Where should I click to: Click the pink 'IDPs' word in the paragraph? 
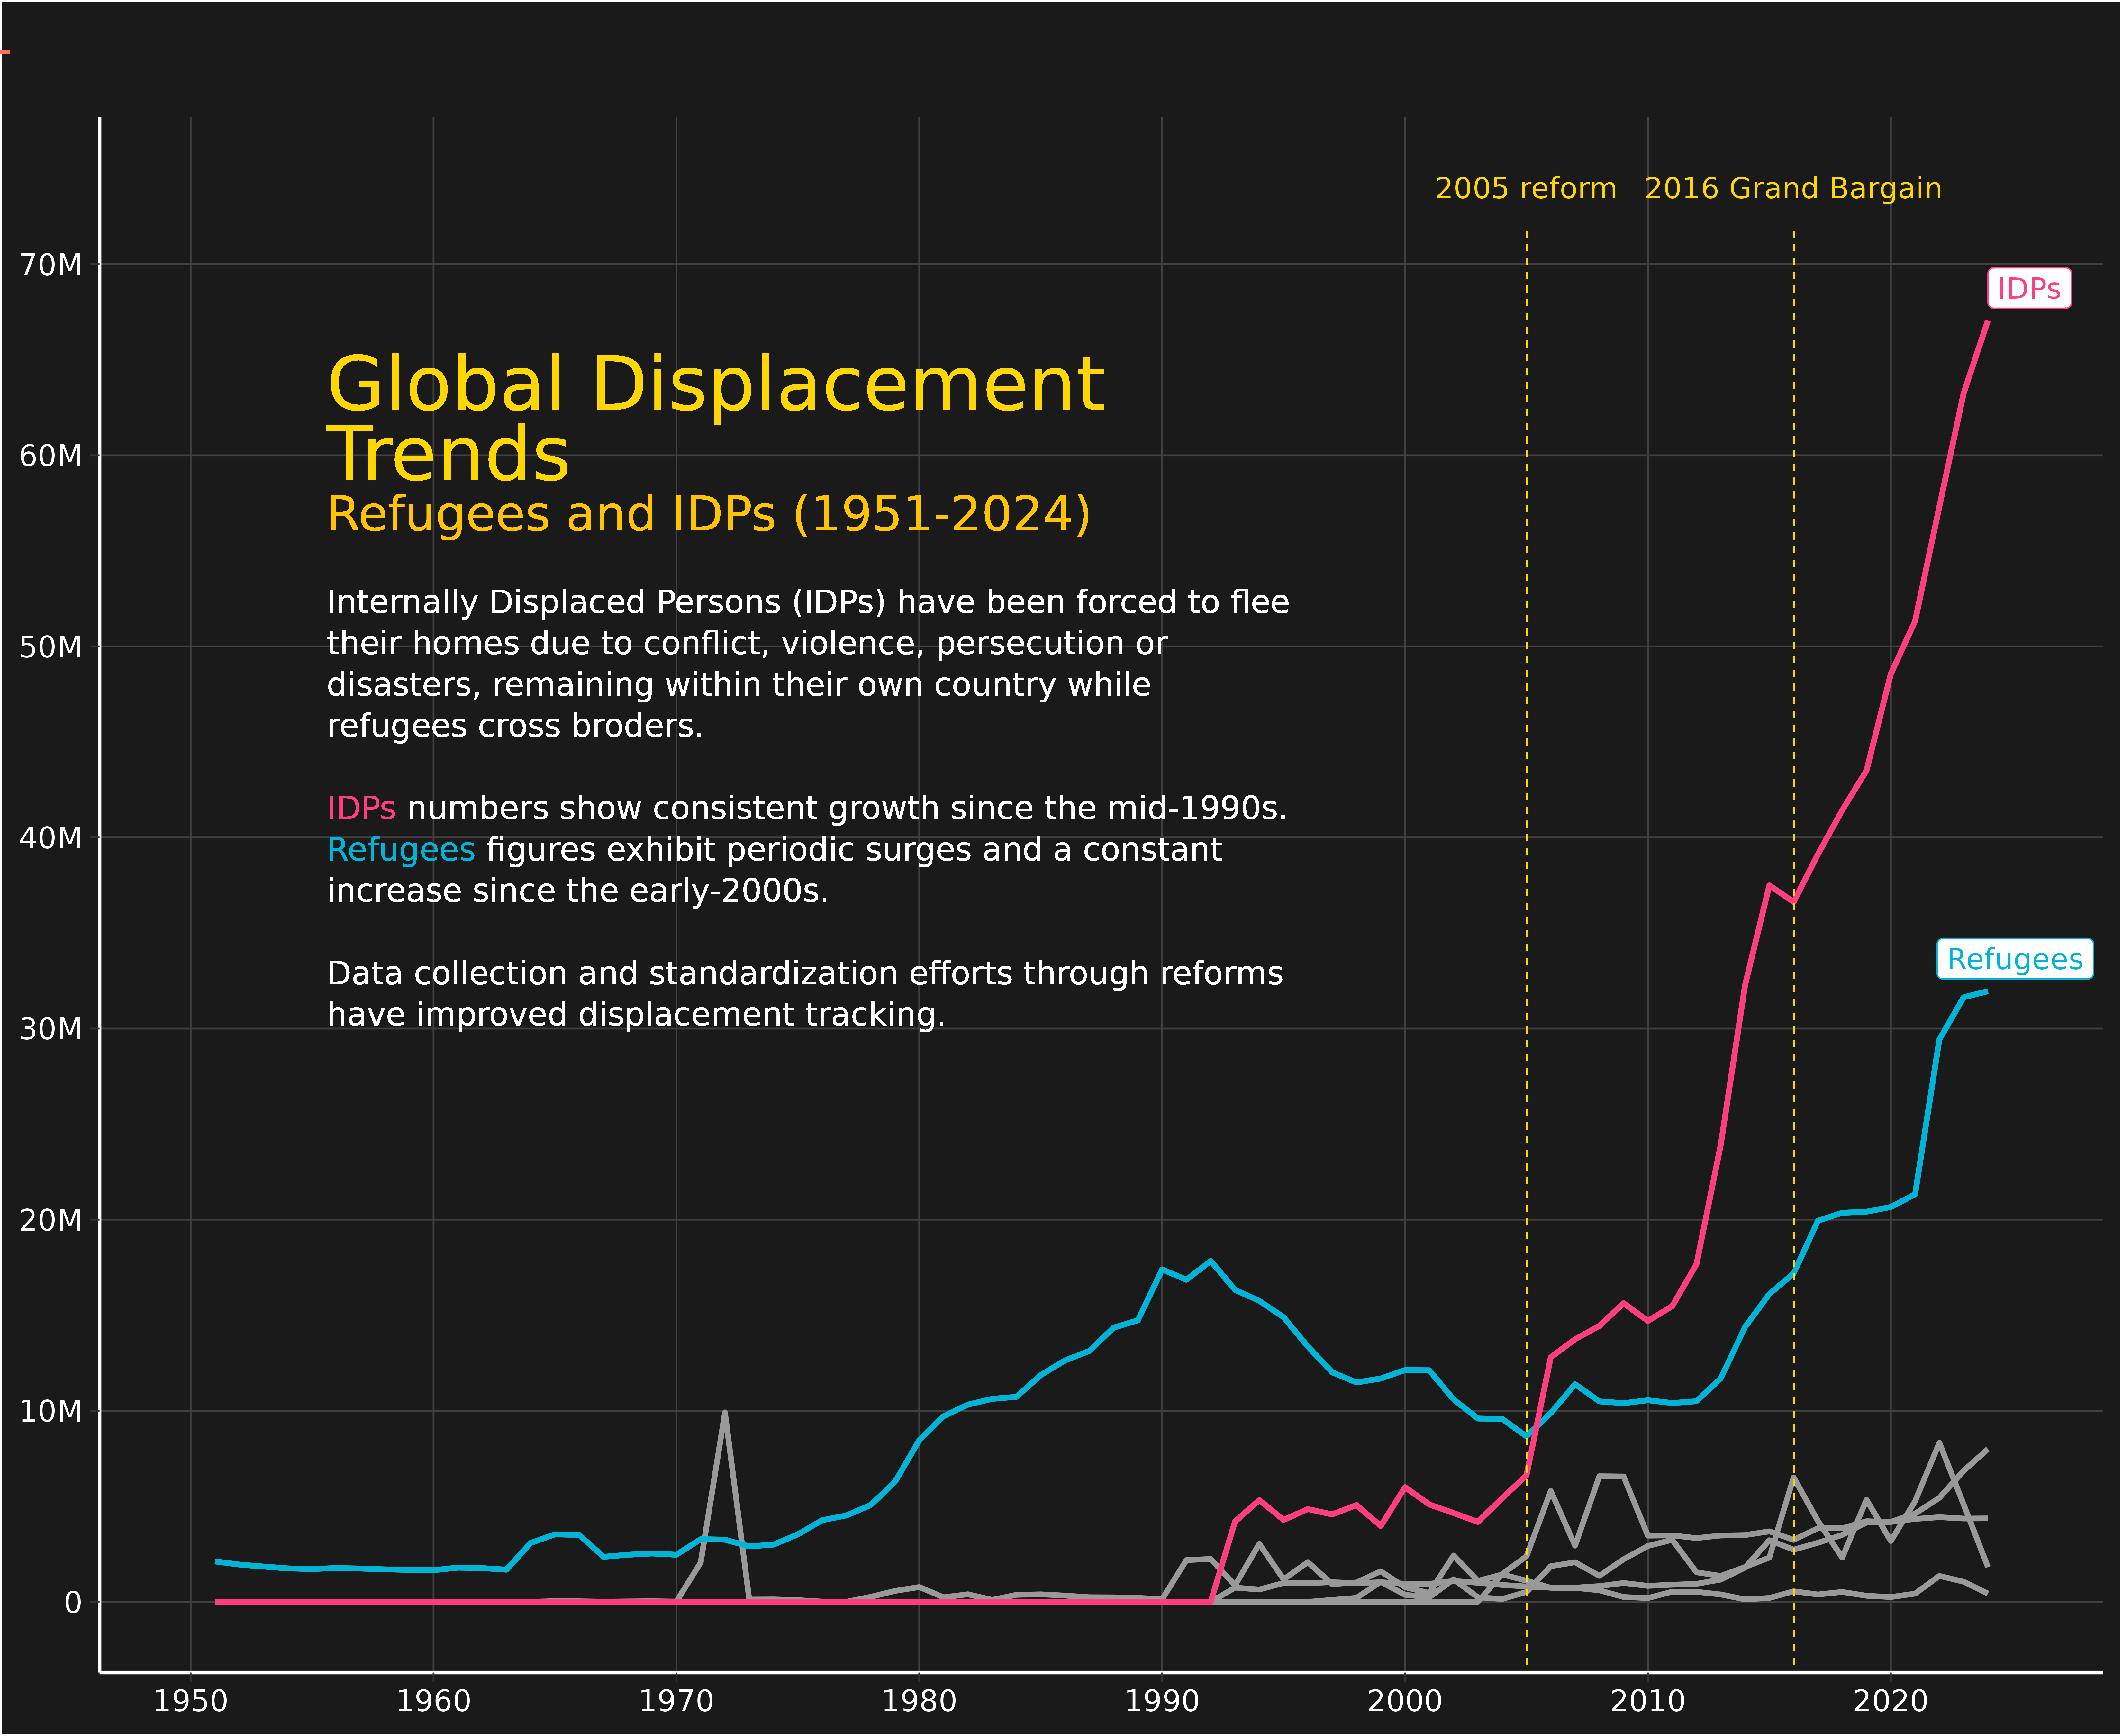(361, 808)
